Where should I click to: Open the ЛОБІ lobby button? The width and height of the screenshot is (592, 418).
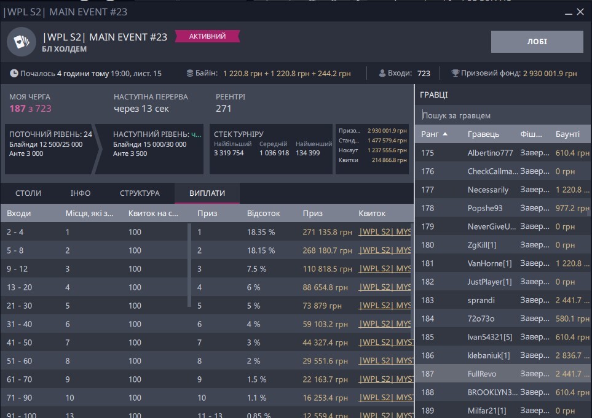(537, 42)
